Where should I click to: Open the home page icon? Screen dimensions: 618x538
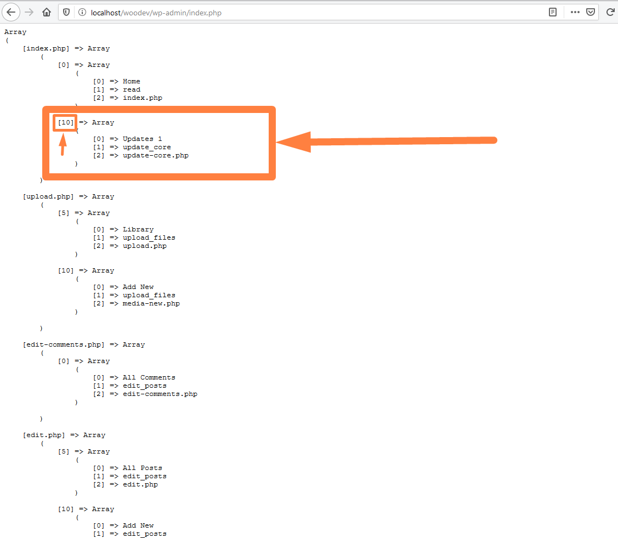click(x=47, y=12)
